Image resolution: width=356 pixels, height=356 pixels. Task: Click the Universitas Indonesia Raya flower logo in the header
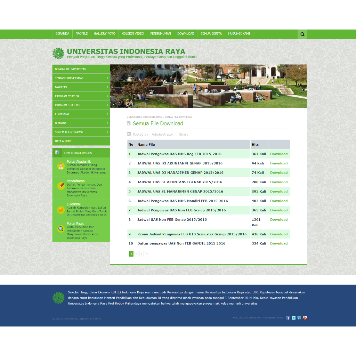click(x=58, y=53)
